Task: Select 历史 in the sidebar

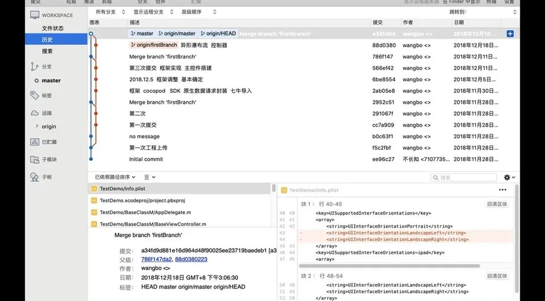Action: [56, 39]
